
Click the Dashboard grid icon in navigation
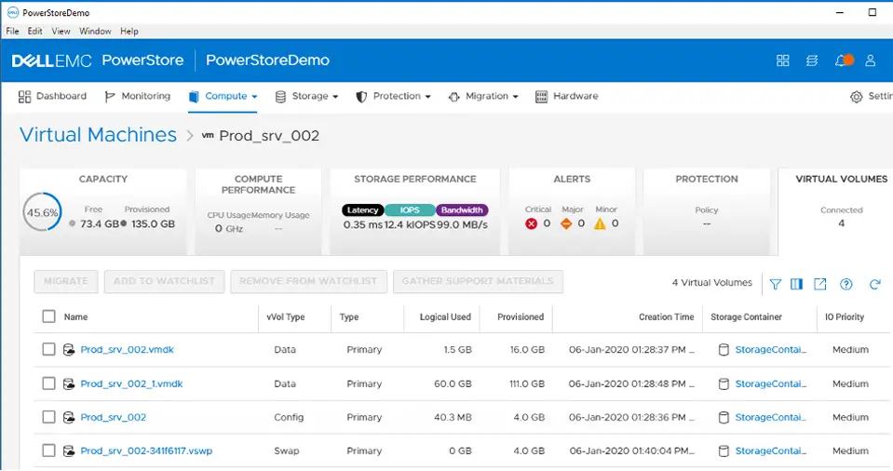24,97
